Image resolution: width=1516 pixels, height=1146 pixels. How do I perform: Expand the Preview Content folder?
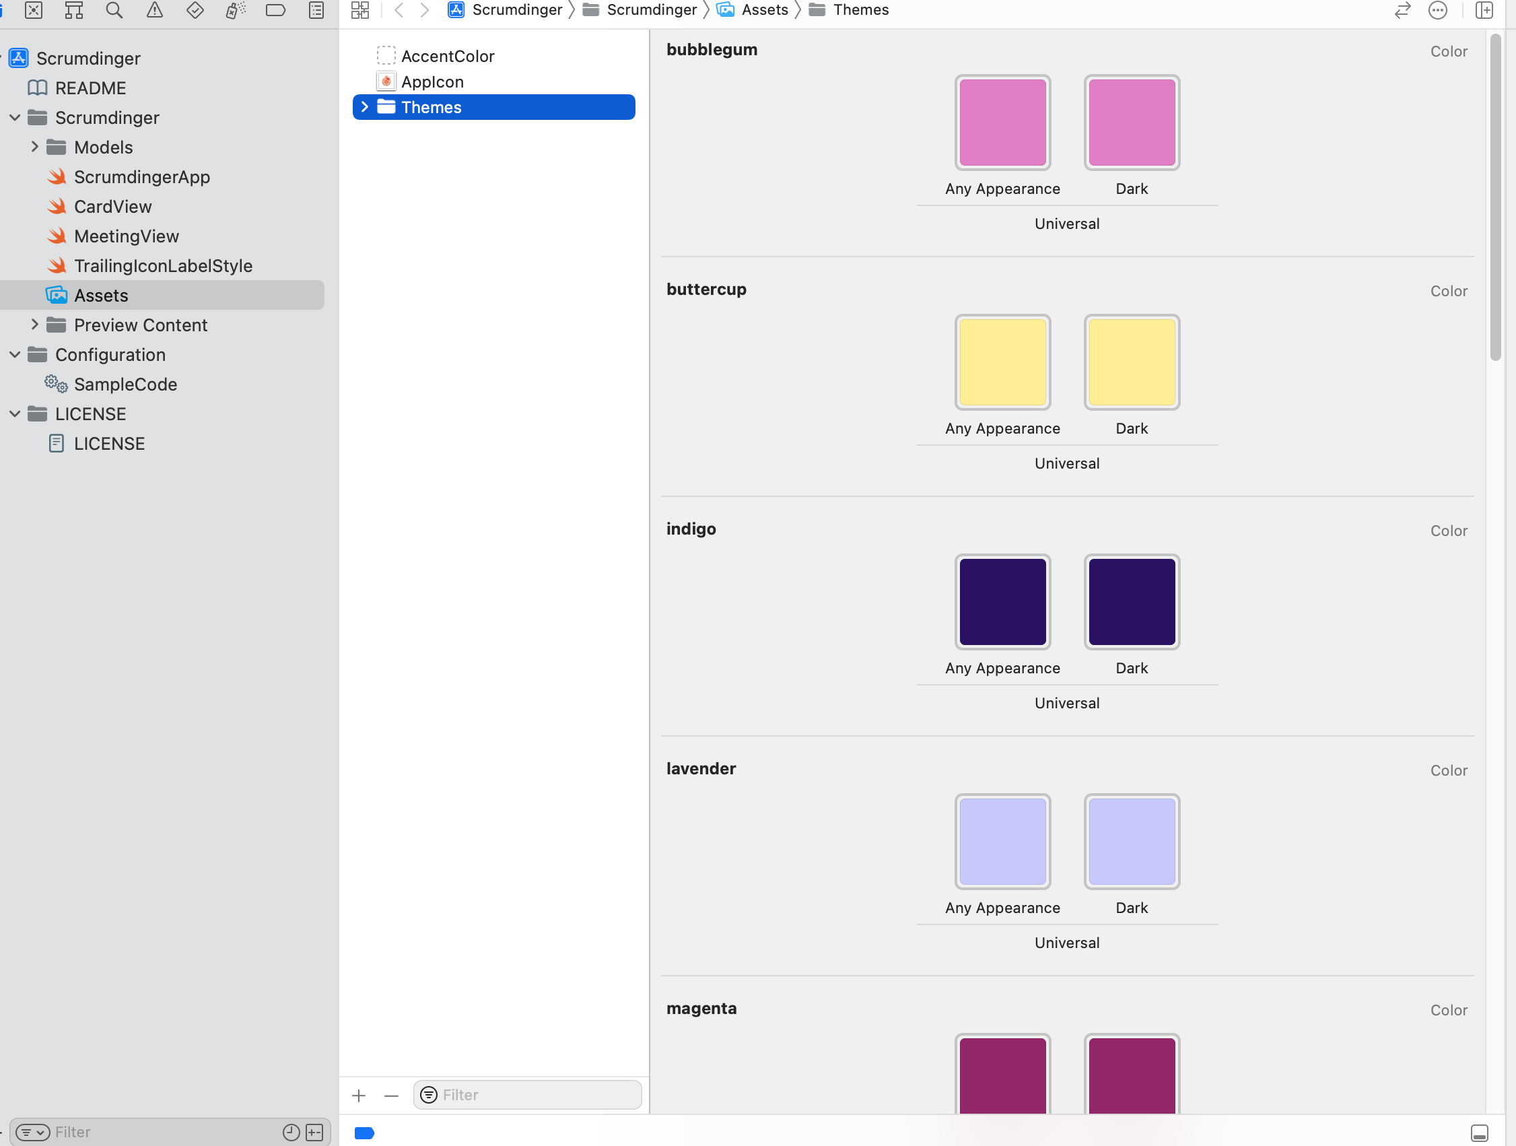(x=34, y=325)
